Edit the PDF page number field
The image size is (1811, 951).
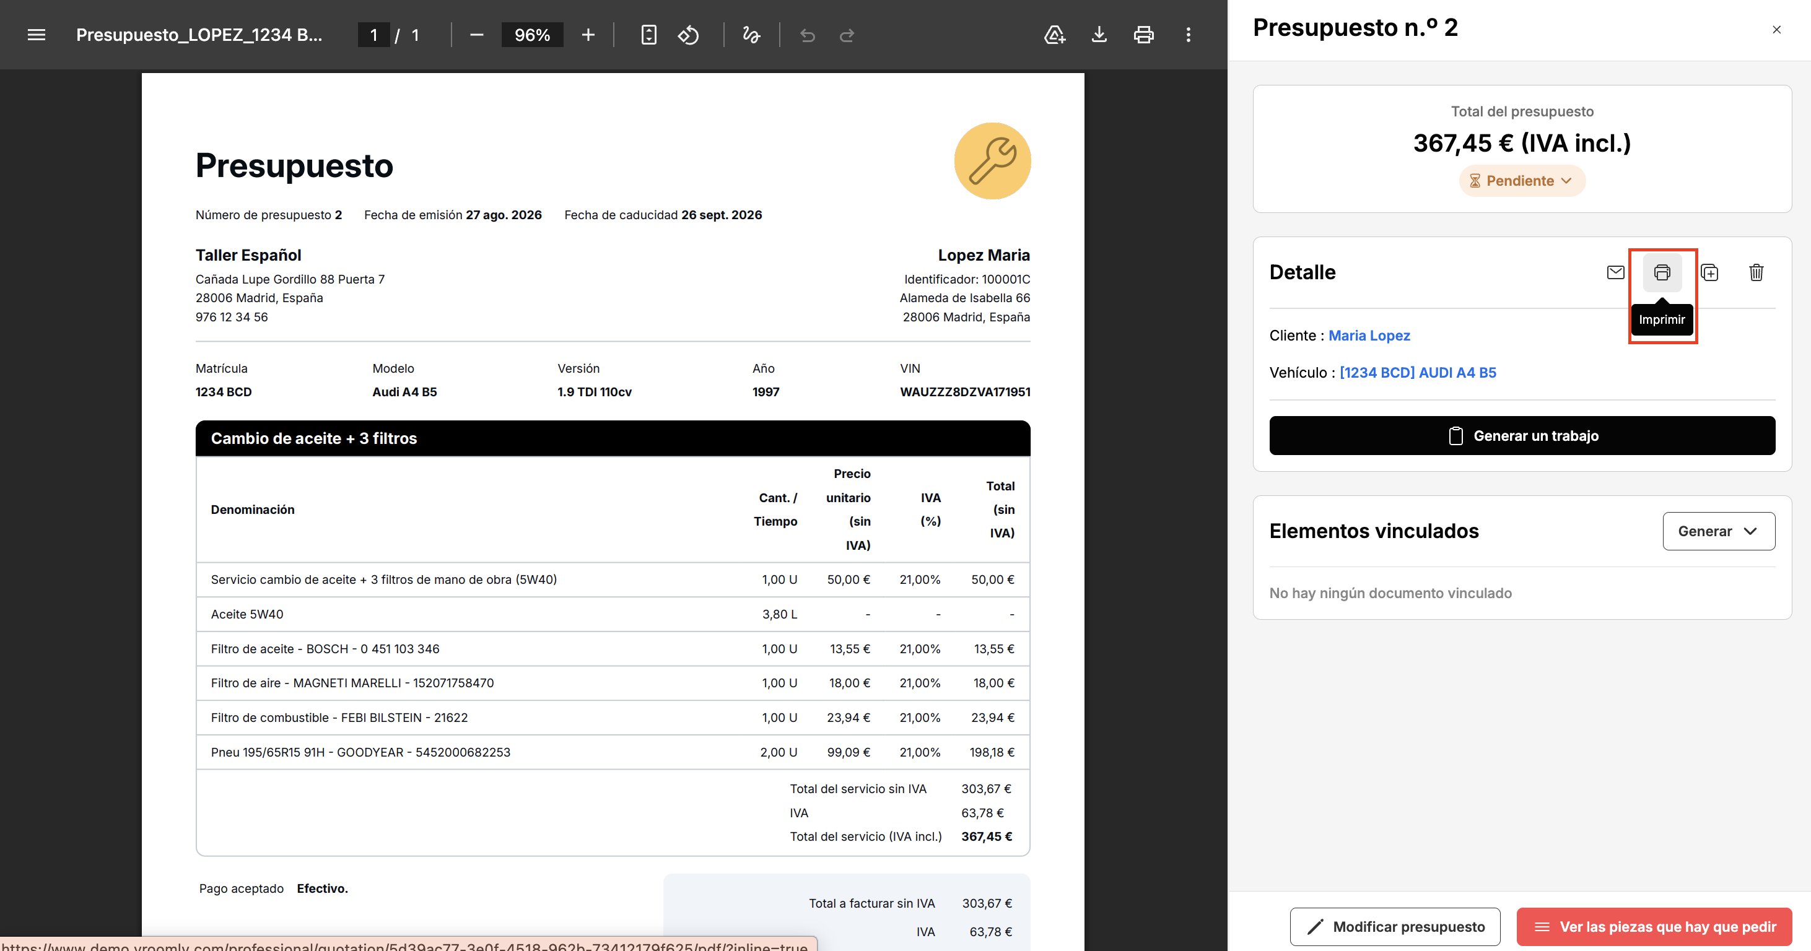coord(373,35)
